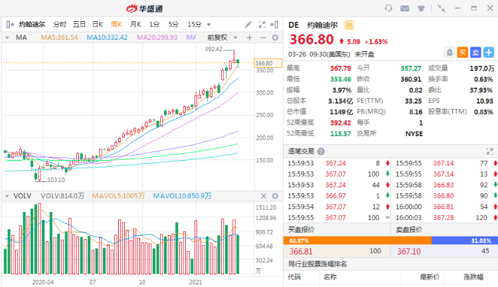
Task: Click the blue 卖 sell button
Action: pyautogui.click(x=476, y=52)
